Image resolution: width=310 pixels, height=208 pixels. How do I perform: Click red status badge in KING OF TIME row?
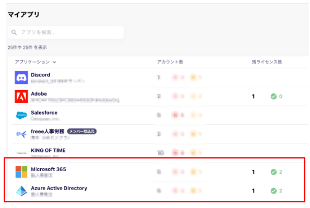click(x=175, y=153)
